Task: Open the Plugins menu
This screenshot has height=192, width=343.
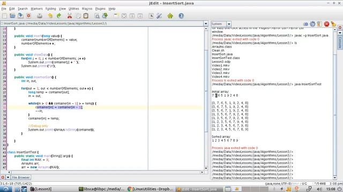Action: (100, 9)
